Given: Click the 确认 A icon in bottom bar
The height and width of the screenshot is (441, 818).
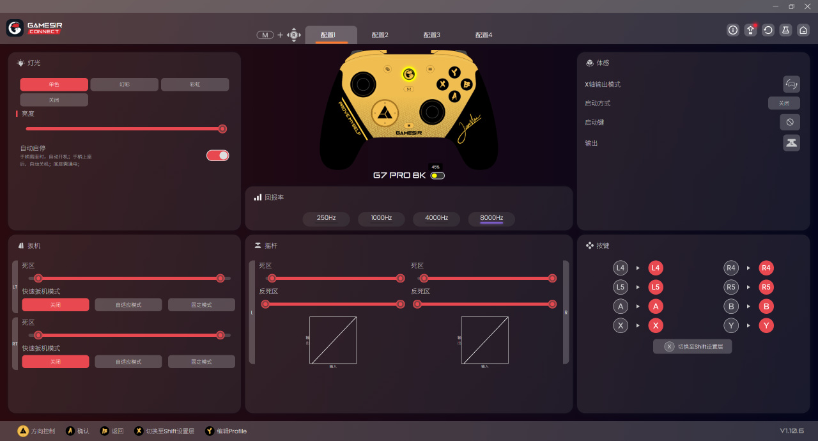Looking at the screenshot, I should [x=70, y=431].
